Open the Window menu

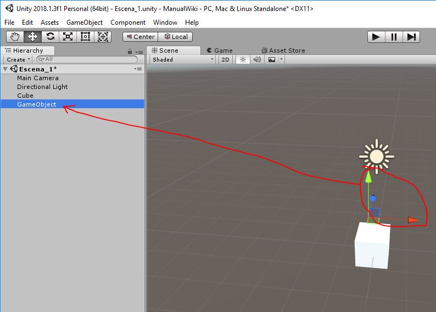point(165,22)
